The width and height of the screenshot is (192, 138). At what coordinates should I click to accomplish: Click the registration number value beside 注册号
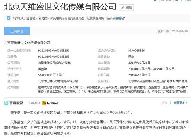[x=54, y=57]
